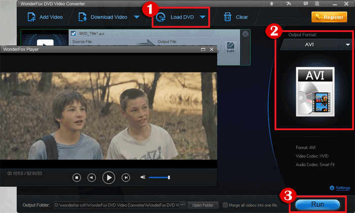355x213 pixels.
Task: Click the video thumbnail of MUD_Title1.avi
Action: point(45,38)
